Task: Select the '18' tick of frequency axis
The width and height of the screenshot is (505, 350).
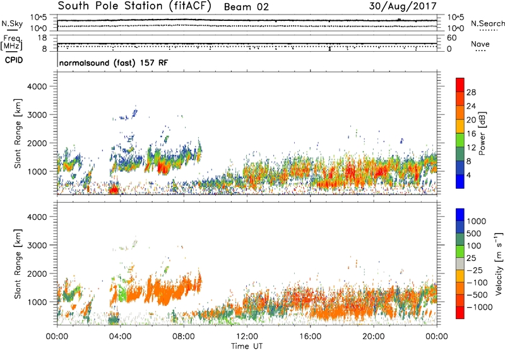Action: tap(42, 38)
